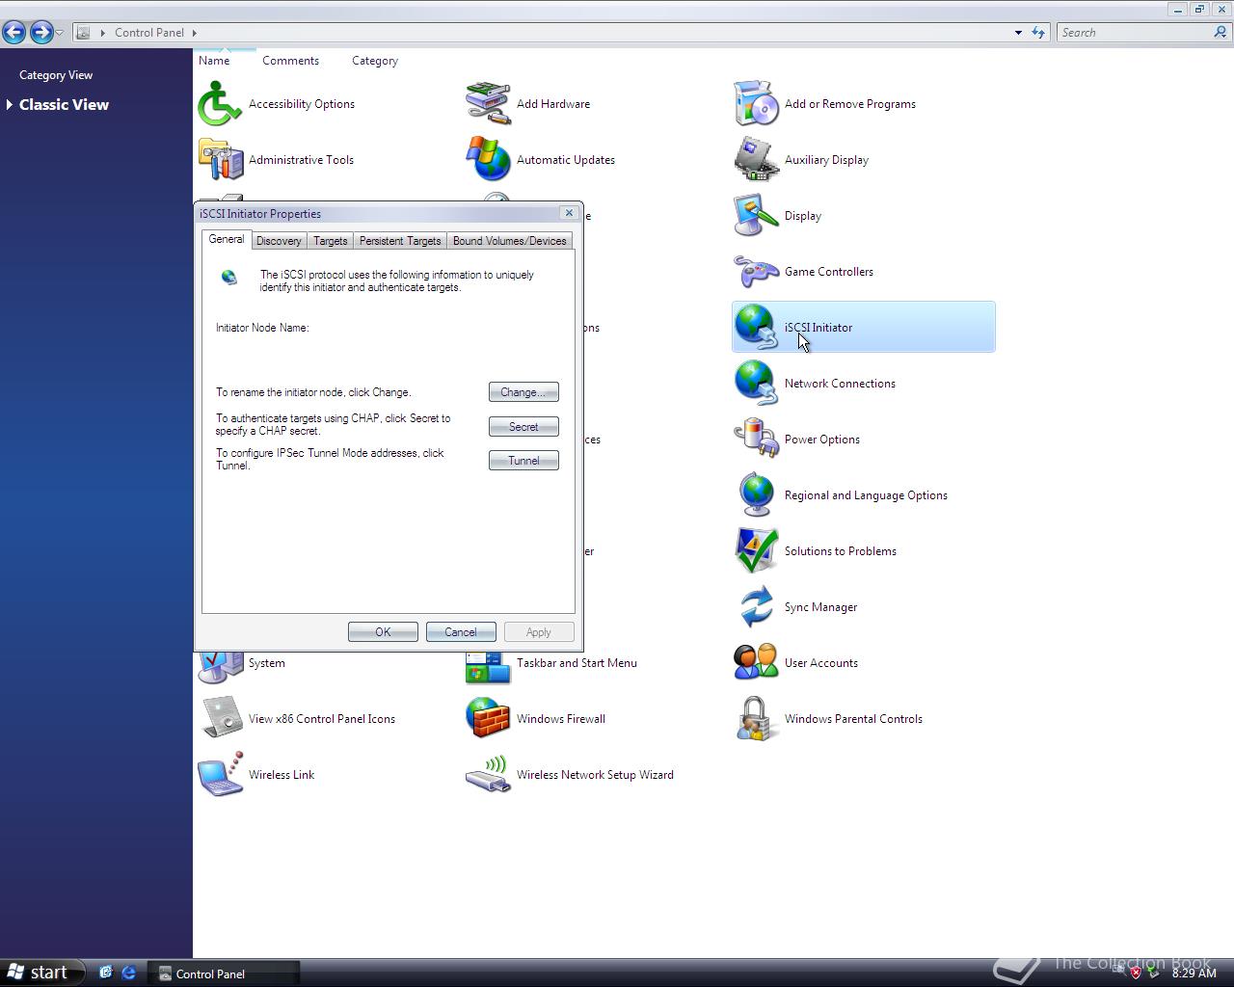Click the system tray clock
Viewport: 1234px width, 987px height.
click(1194, 974)
